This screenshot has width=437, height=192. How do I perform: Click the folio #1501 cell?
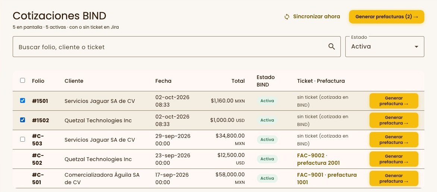click(40, 101)
